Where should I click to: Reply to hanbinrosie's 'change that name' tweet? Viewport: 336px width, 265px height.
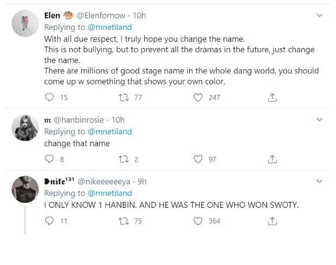pos(49,159)
